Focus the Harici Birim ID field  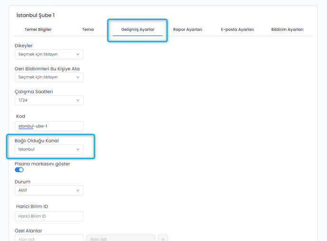tap(49, 216)
